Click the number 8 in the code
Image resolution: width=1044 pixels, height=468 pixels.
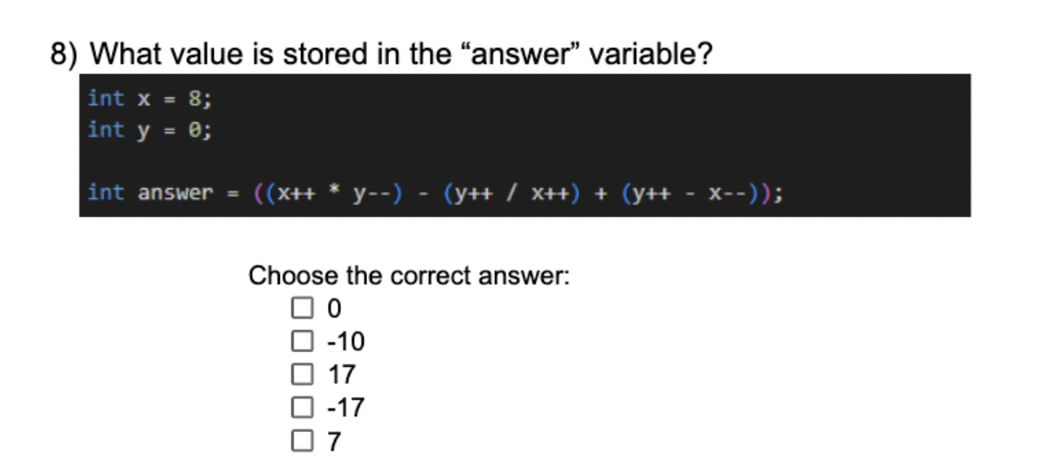[194, 99]
